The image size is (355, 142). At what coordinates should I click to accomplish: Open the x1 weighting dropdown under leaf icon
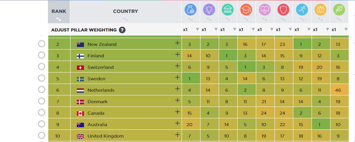click(x=339, y=30)
